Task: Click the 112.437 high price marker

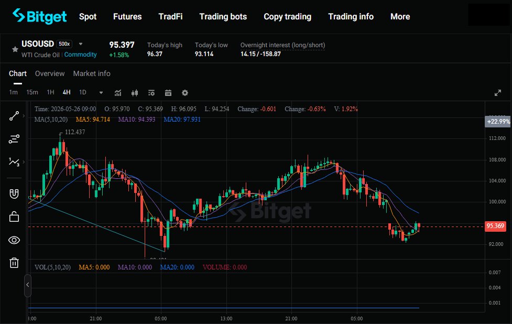Action: (75, 132)
